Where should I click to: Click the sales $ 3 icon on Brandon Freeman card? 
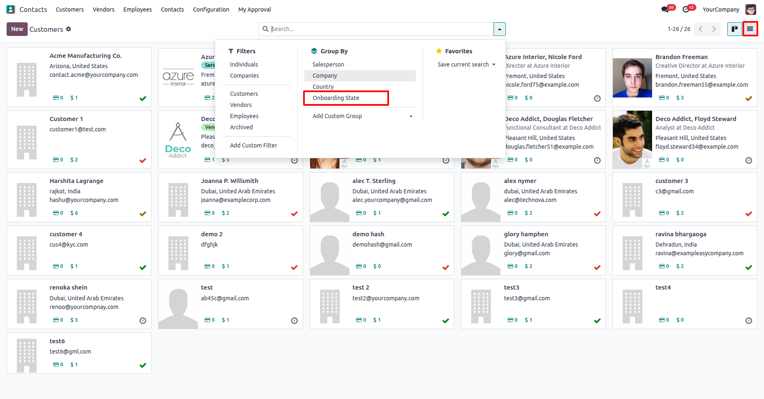click(x=680, y=98)
